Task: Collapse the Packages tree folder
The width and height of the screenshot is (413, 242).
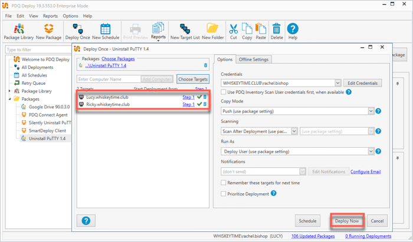Action: click(9, 99)
